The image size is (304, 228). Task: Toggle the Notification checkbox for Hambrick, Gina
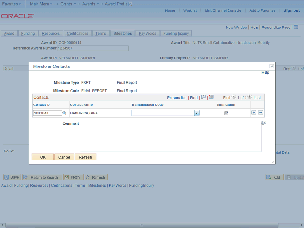[x=226, y=113]
